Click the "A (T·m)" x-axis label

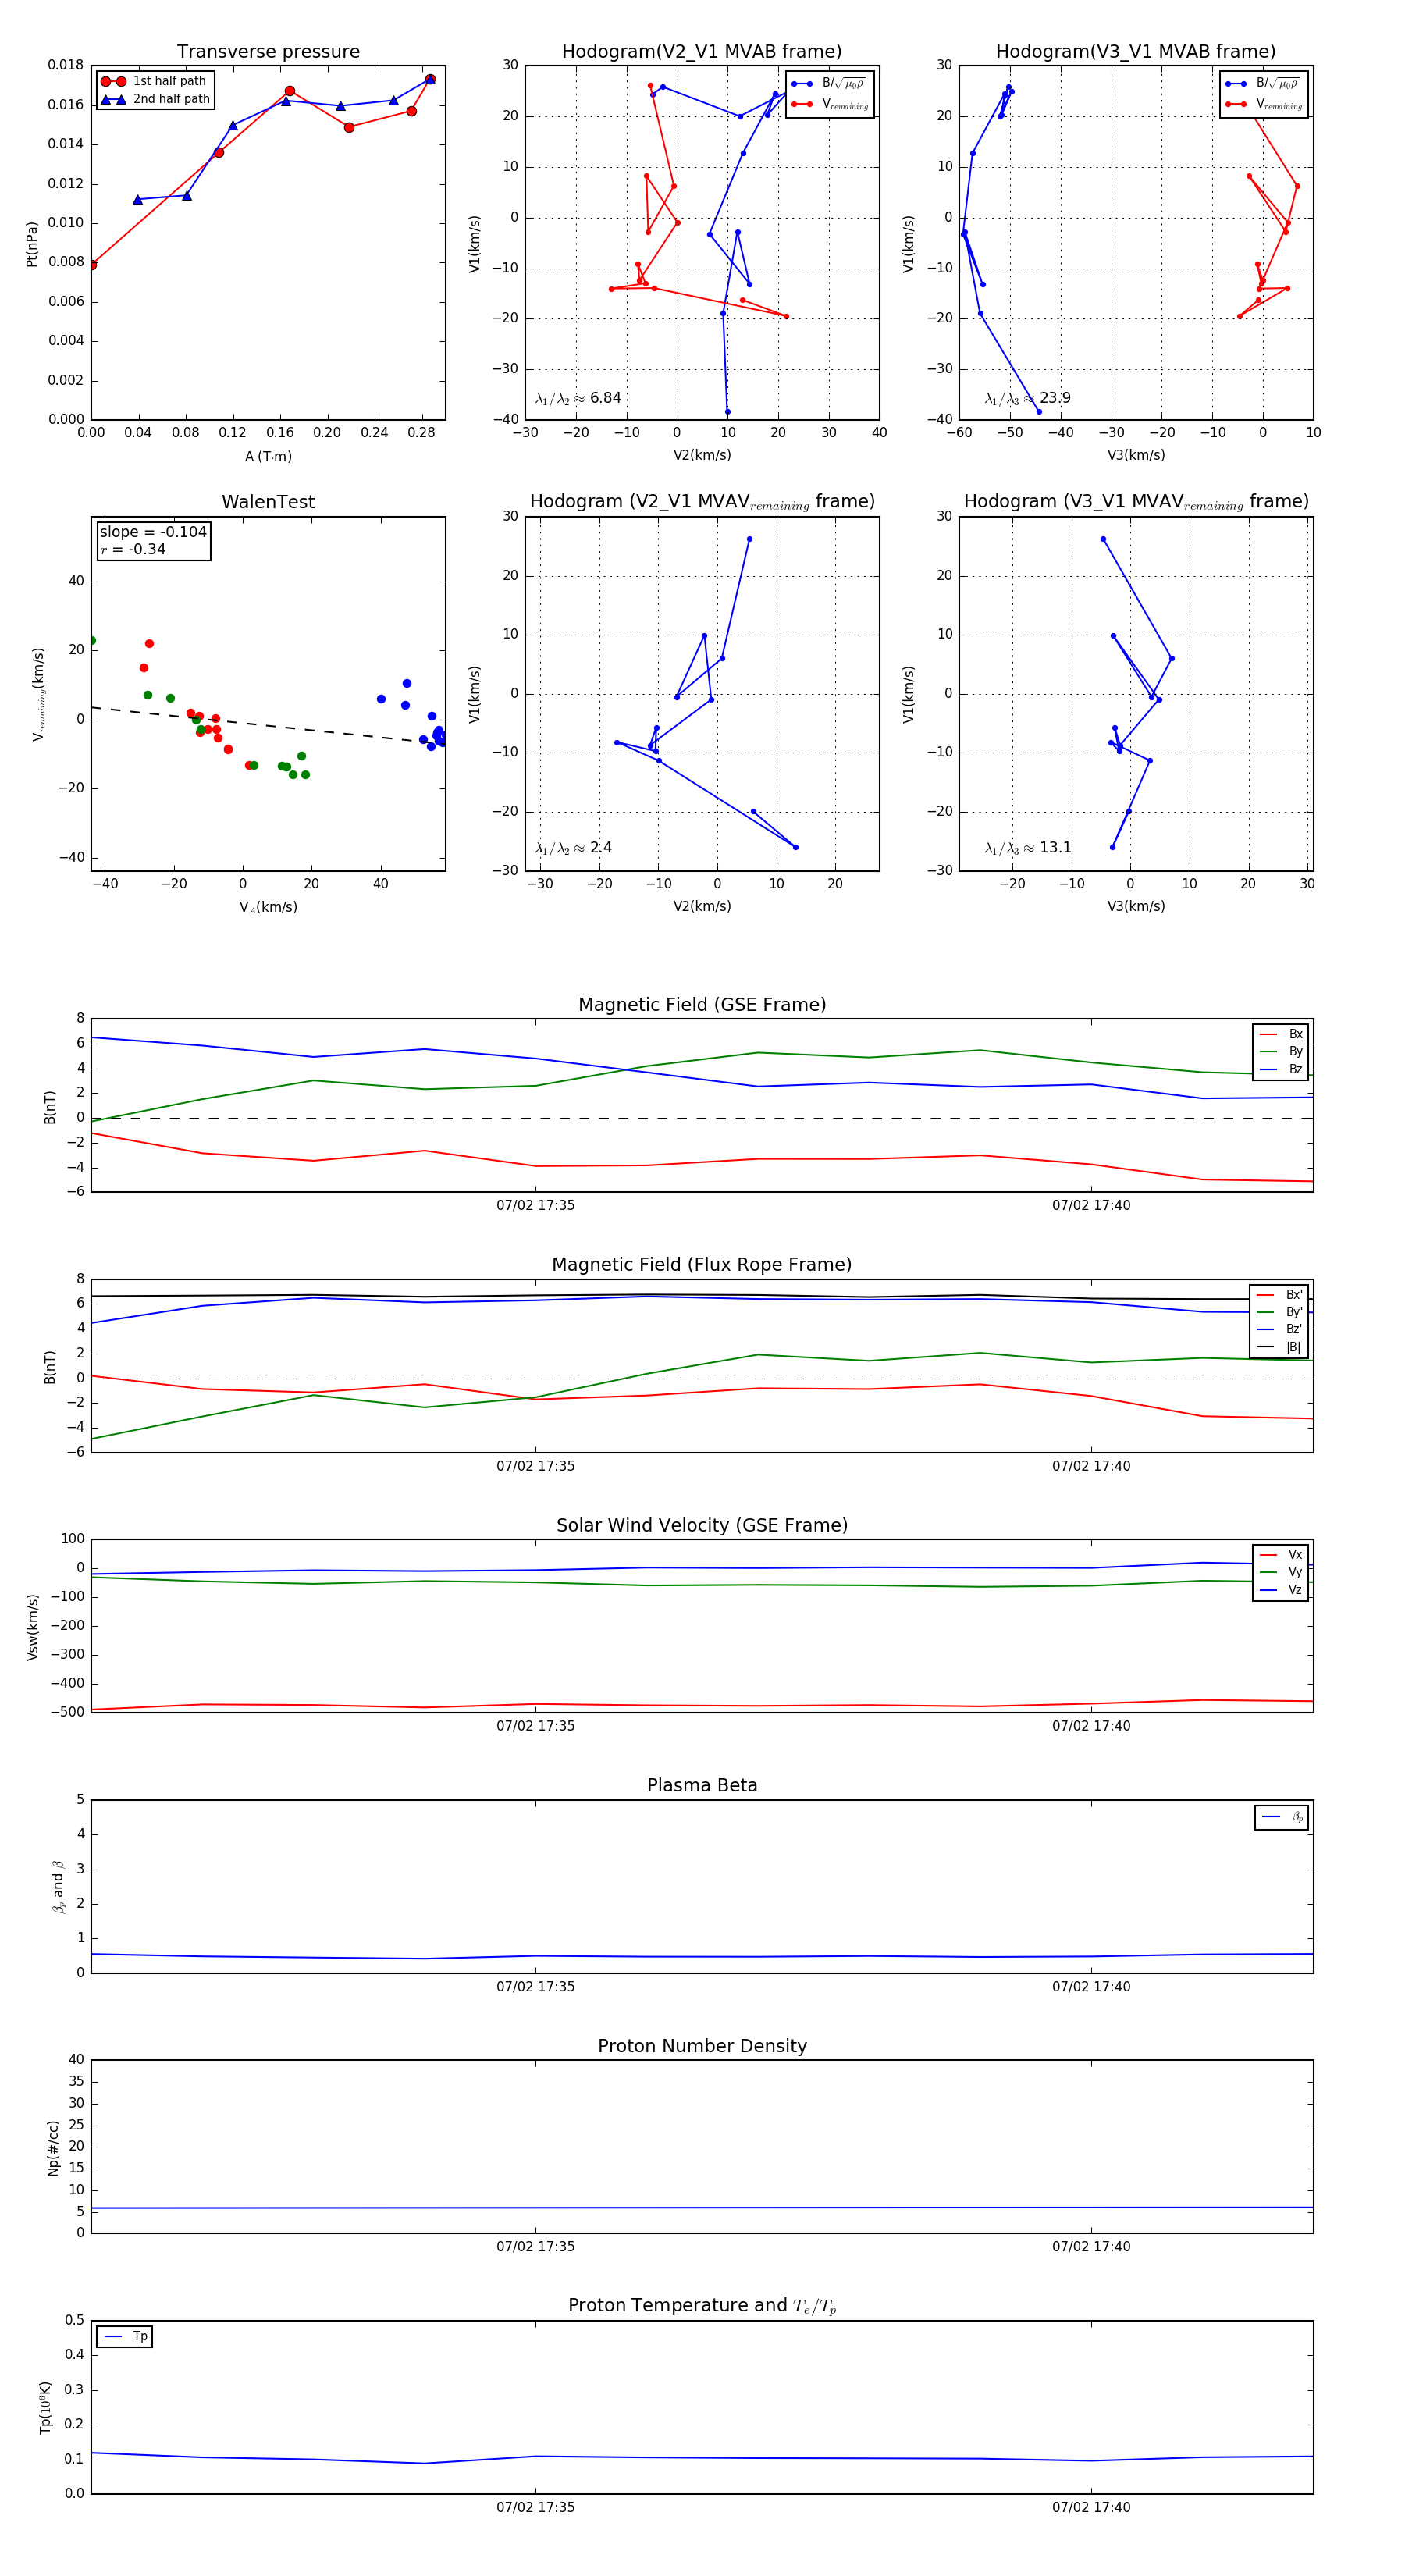(x=268, y=457)
